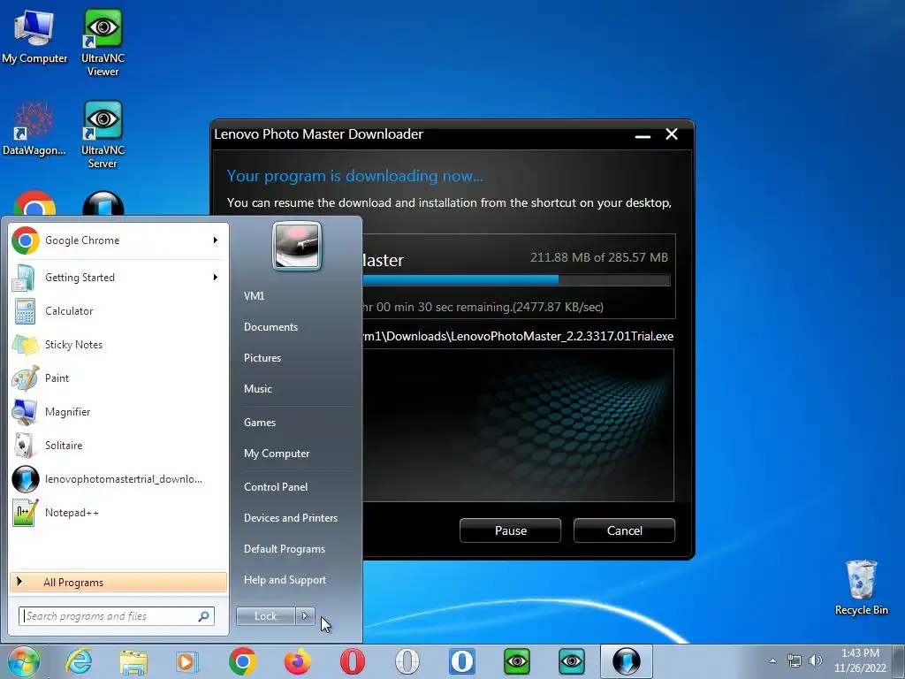Launch Internet Explorer from taskbar
Viewport: 905px width, 679px height.
79,661
